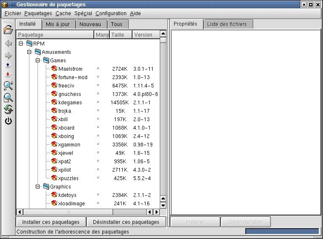
Task: Click Désinstaller ces paquetages button
Action: (x=126, y=222)
